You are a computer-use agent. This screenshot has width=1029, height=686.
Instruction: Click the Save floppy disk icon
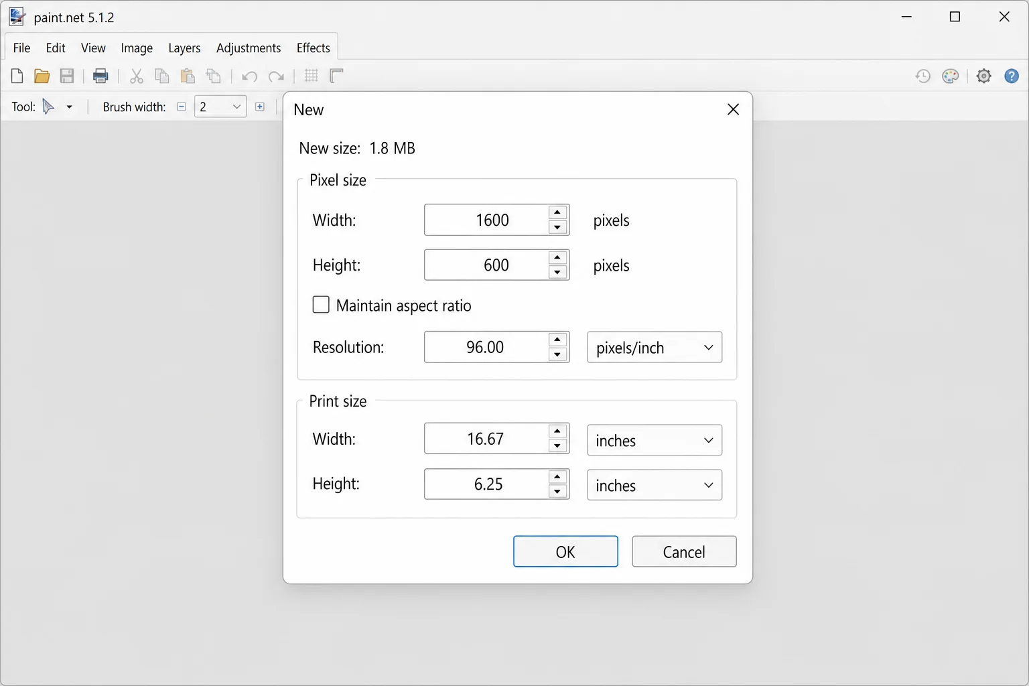click(66, 76)
